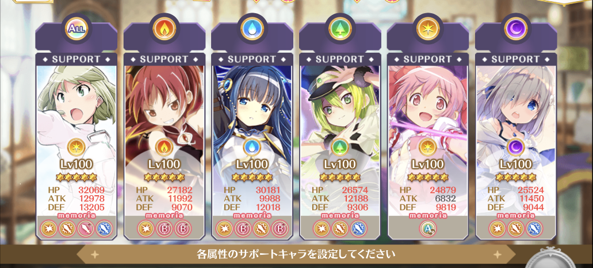Open the blue-haired water support character card
The height and width of the screenshot is (268, 593).
click(252, 146)
